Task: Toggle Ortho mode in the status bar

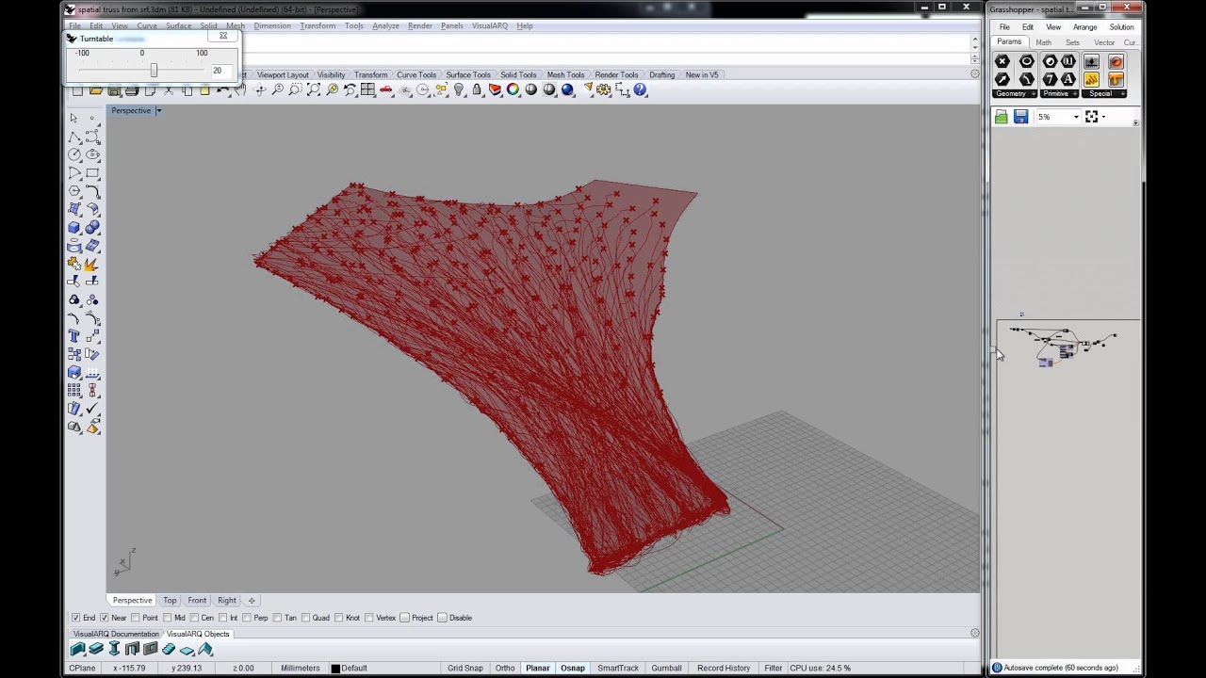Action: click(506, 669)
